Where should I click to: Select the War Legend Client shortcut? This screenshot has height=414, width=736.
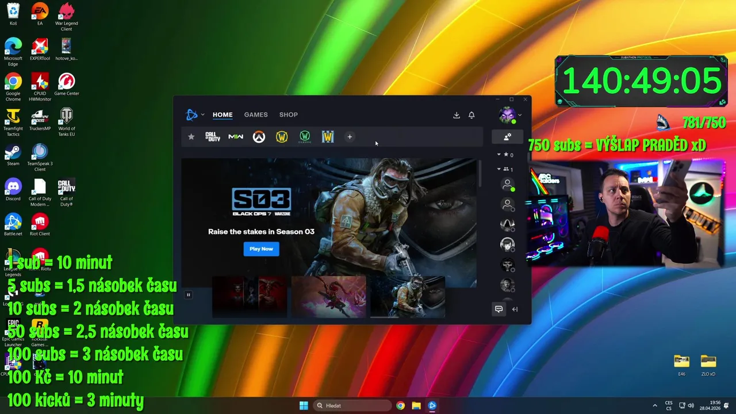[x=67, y=17]
